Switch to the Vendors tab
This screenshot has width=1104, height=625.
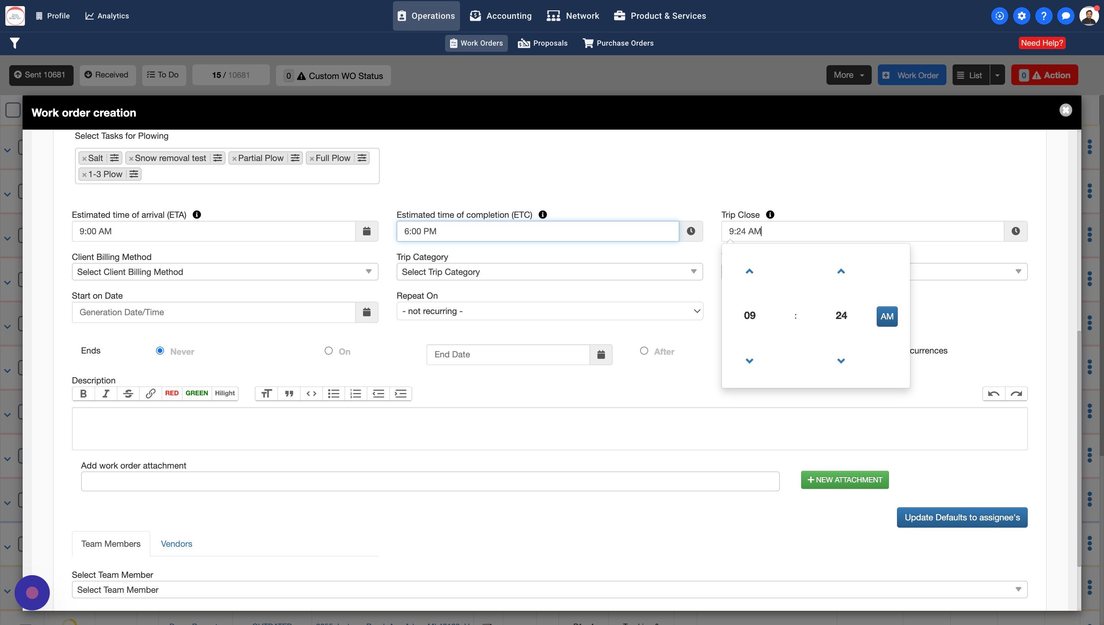[x=176, y=544]
